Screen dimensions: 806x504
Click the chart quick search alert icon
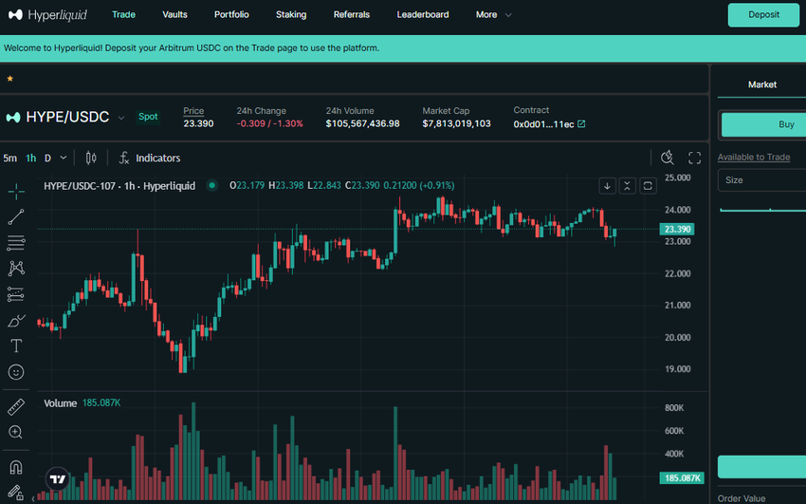[668, 158]
